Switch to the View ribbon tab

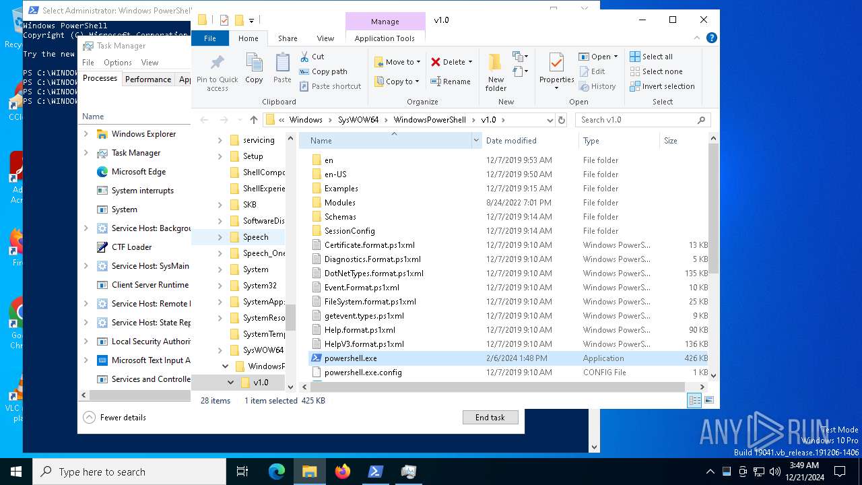(x=325, y=38)
